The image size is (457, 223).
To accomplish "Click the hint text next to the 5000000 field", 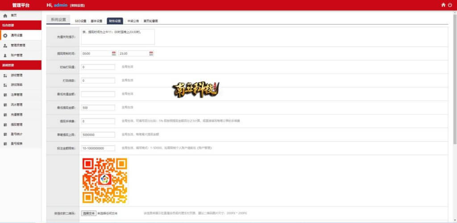I will (x=140, y=134).
